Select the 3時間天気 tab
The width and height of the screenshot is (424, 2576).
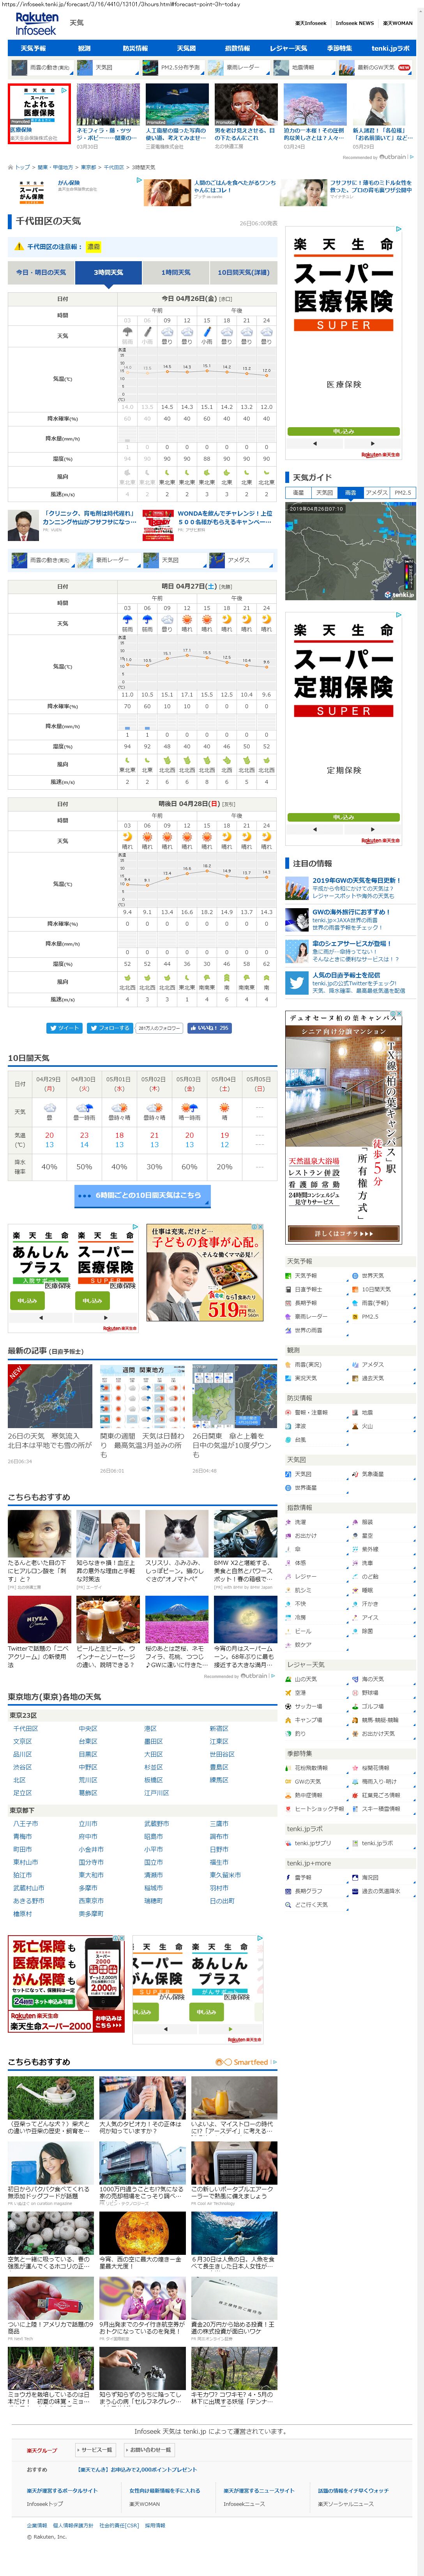(x=108, y=272)
